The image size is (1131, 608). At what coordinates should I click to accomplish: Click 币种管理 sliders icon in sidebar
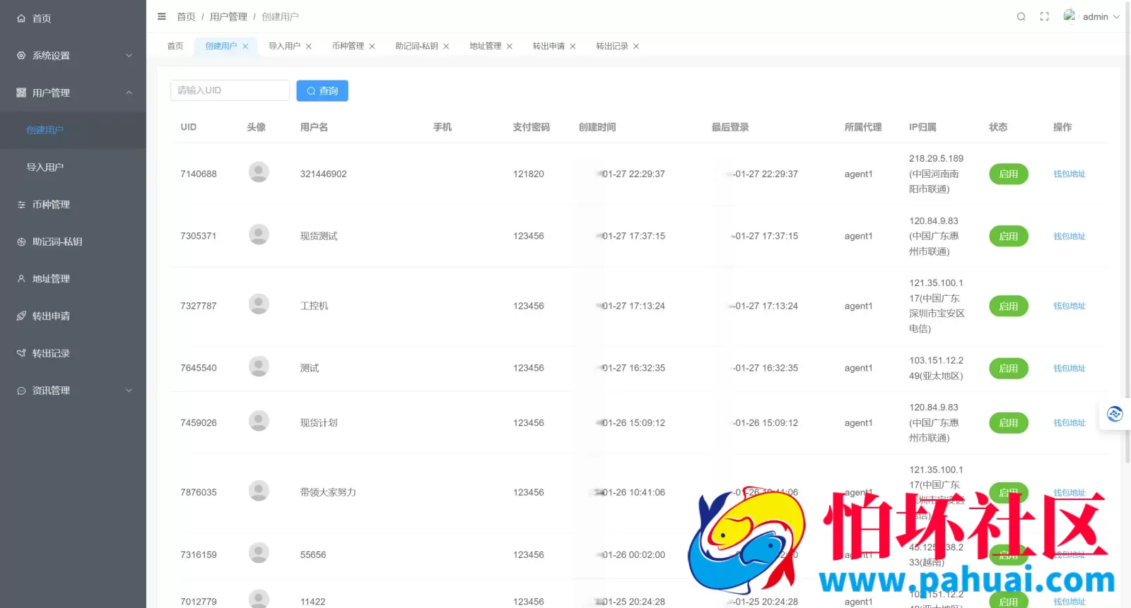[21, 204]
